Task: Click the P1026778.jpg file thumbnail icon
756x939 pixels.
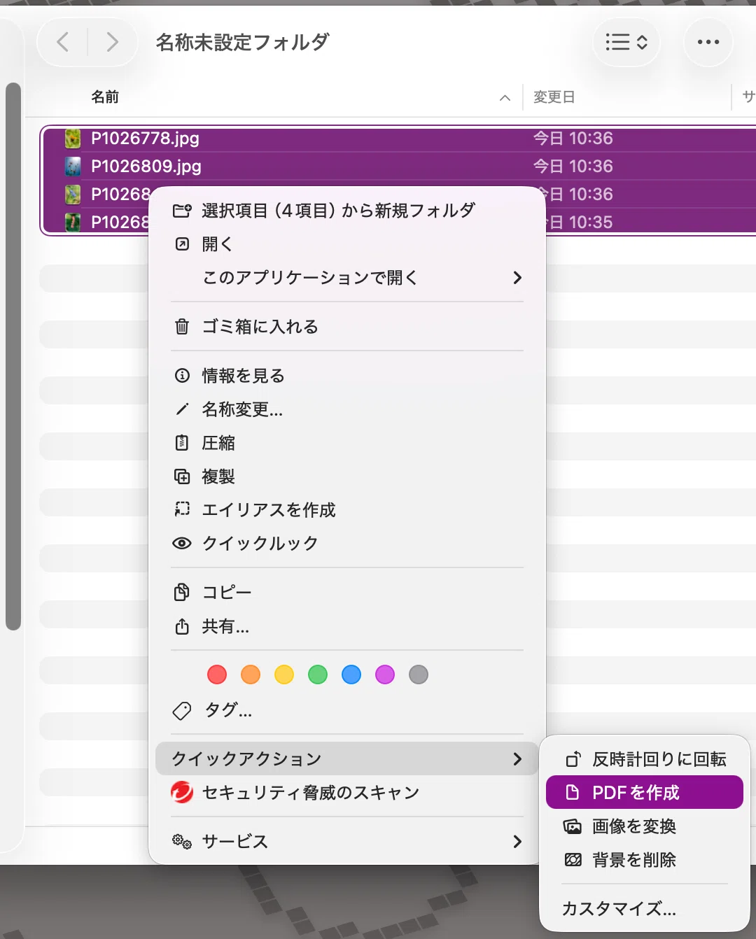Action: pos(73,139)
